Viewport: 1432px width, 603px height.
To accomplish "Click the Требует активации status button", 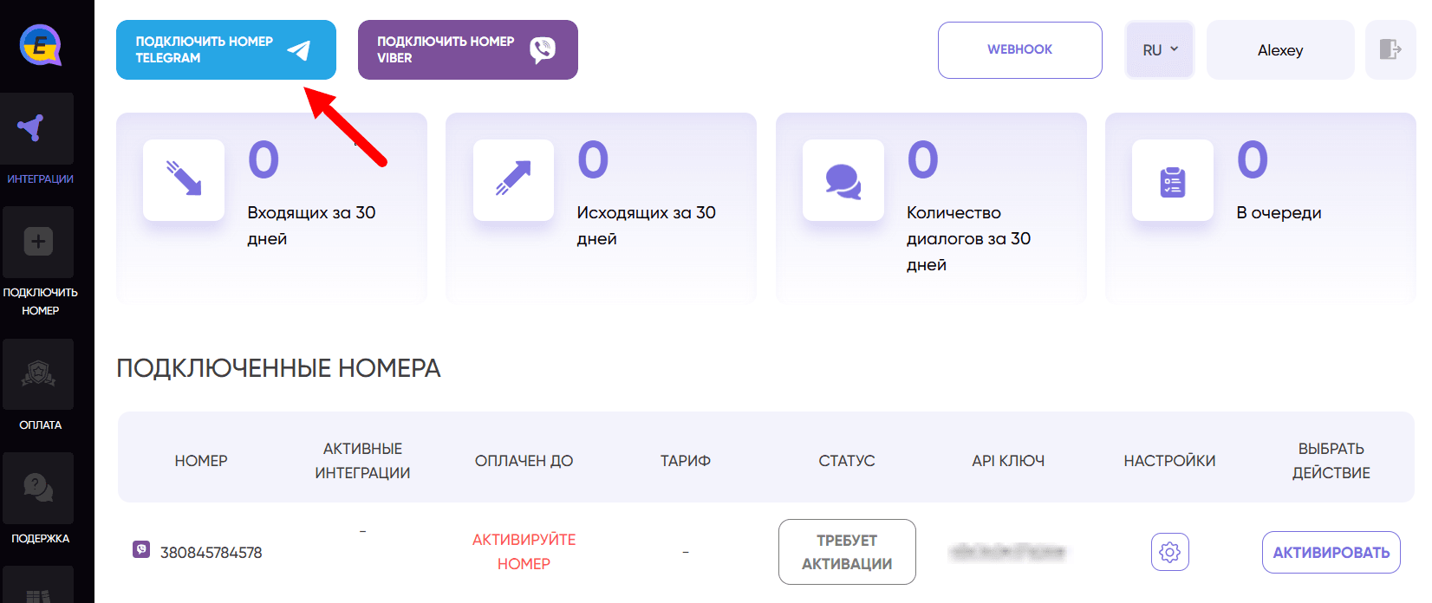I will pyautogui.click(x=847, y=552).
